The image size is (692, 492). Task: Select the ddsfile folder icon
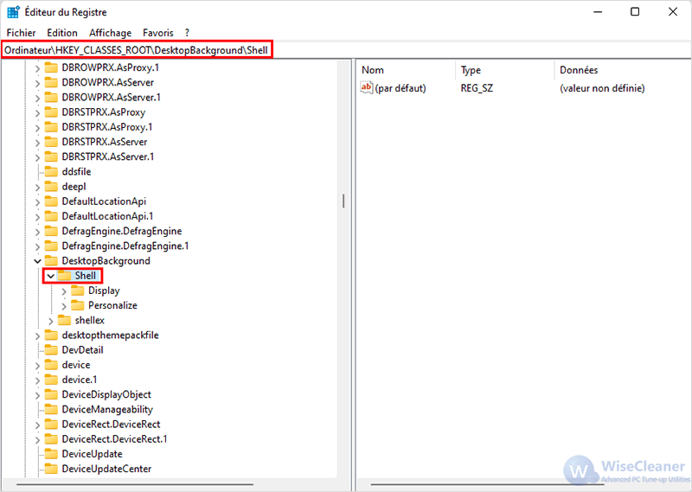tap(51, 172)
